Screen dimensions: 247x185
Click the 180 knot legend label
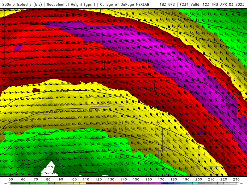point(174,179)
